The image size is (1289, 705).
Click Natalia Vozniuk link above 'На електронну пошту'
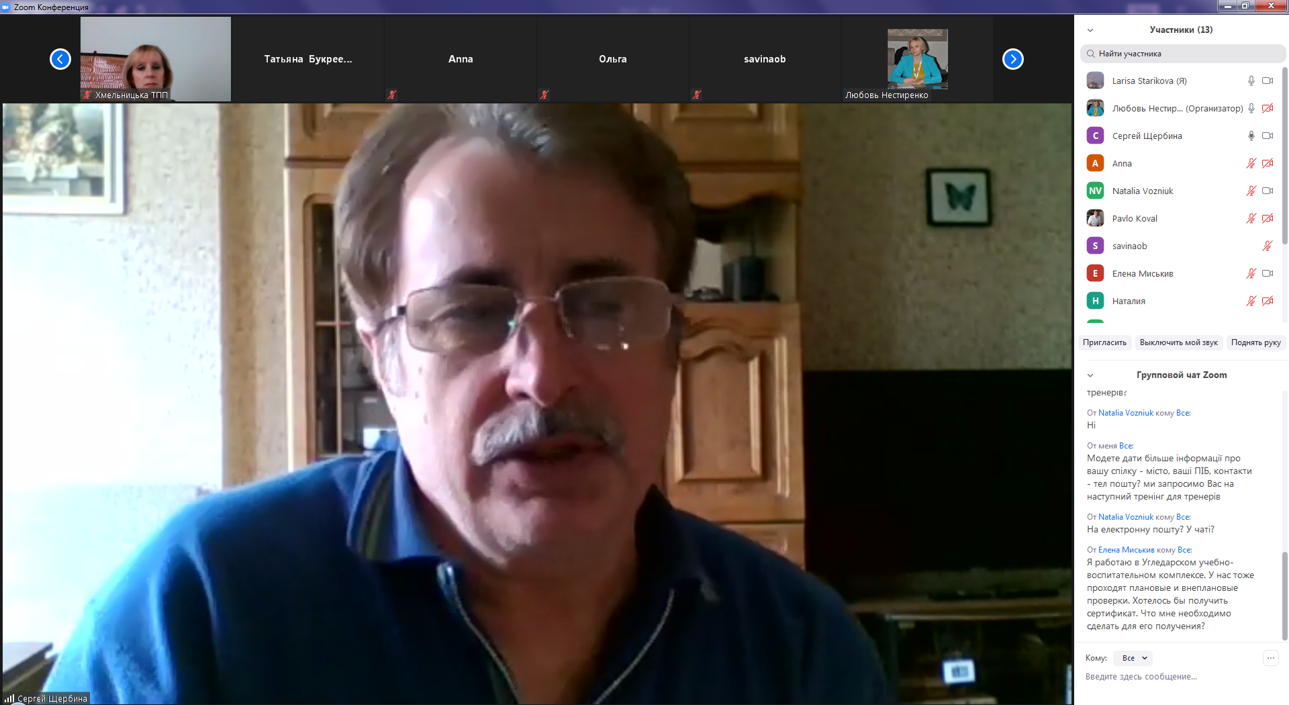[1126, 517]
